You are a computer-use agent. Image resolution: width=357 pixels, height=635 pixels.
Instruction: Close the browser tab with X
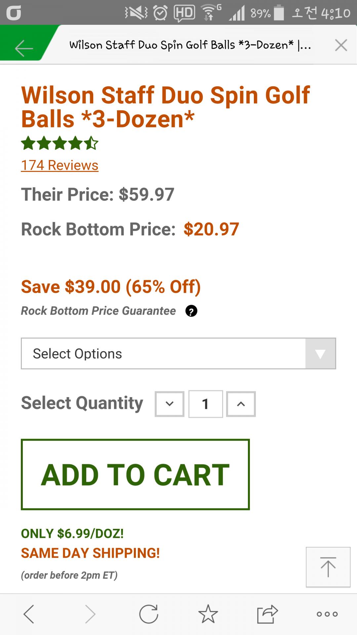(341, 45)
